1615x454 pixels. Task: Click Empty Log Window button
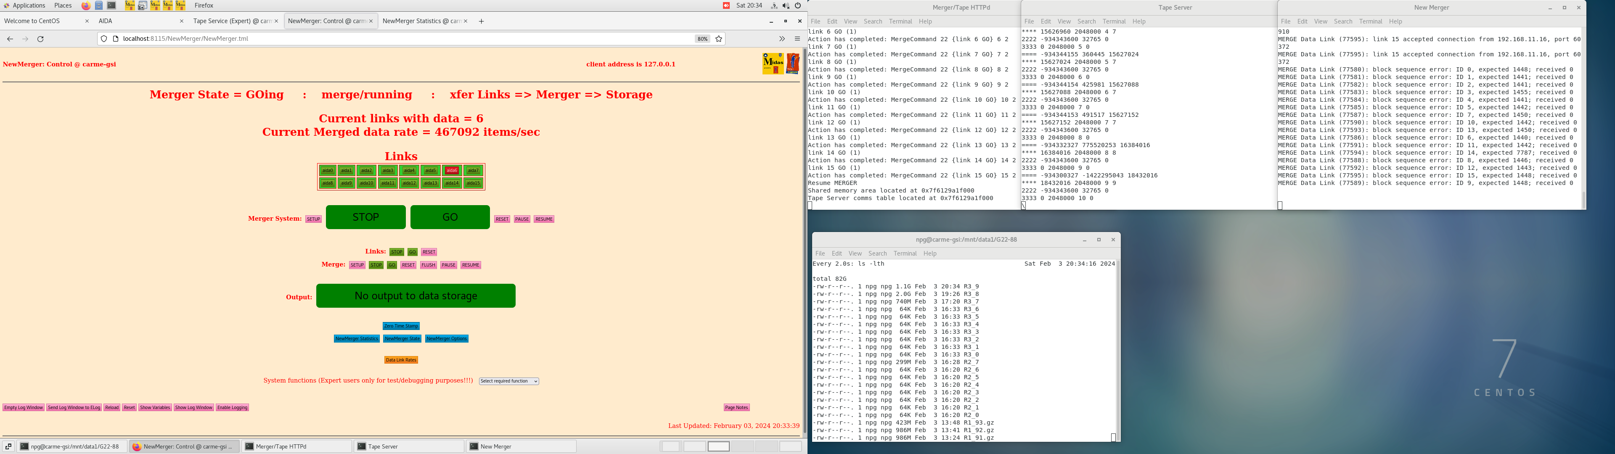coord(23,408)
